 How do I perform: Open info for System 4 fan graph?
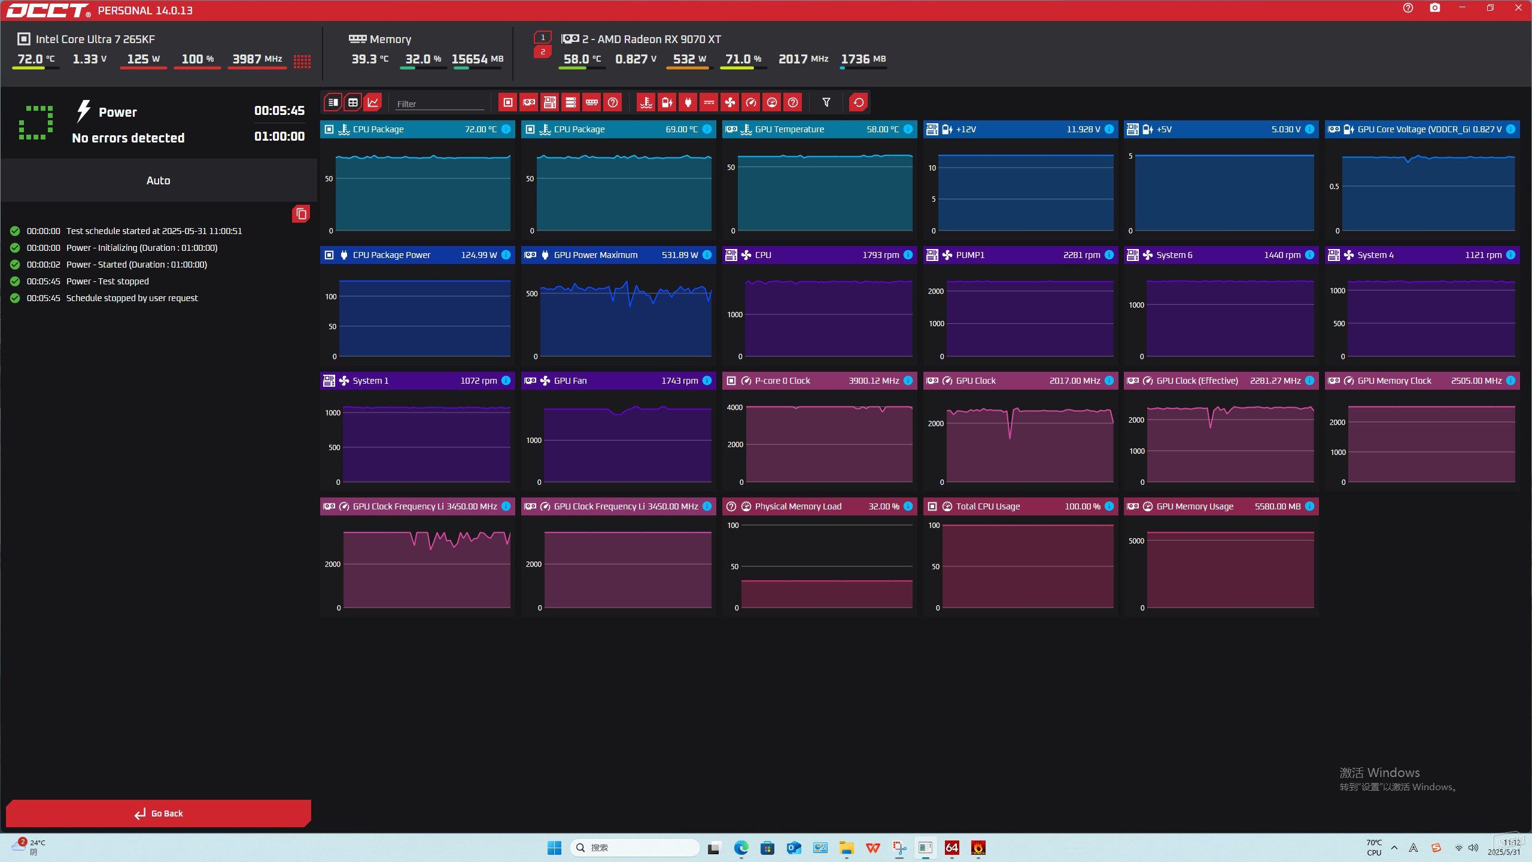tap(1511, 255)
